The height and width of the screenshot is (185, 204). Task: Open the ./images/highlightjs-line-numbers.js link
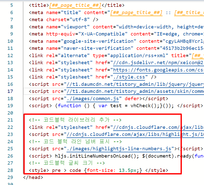tap(119, 149)
